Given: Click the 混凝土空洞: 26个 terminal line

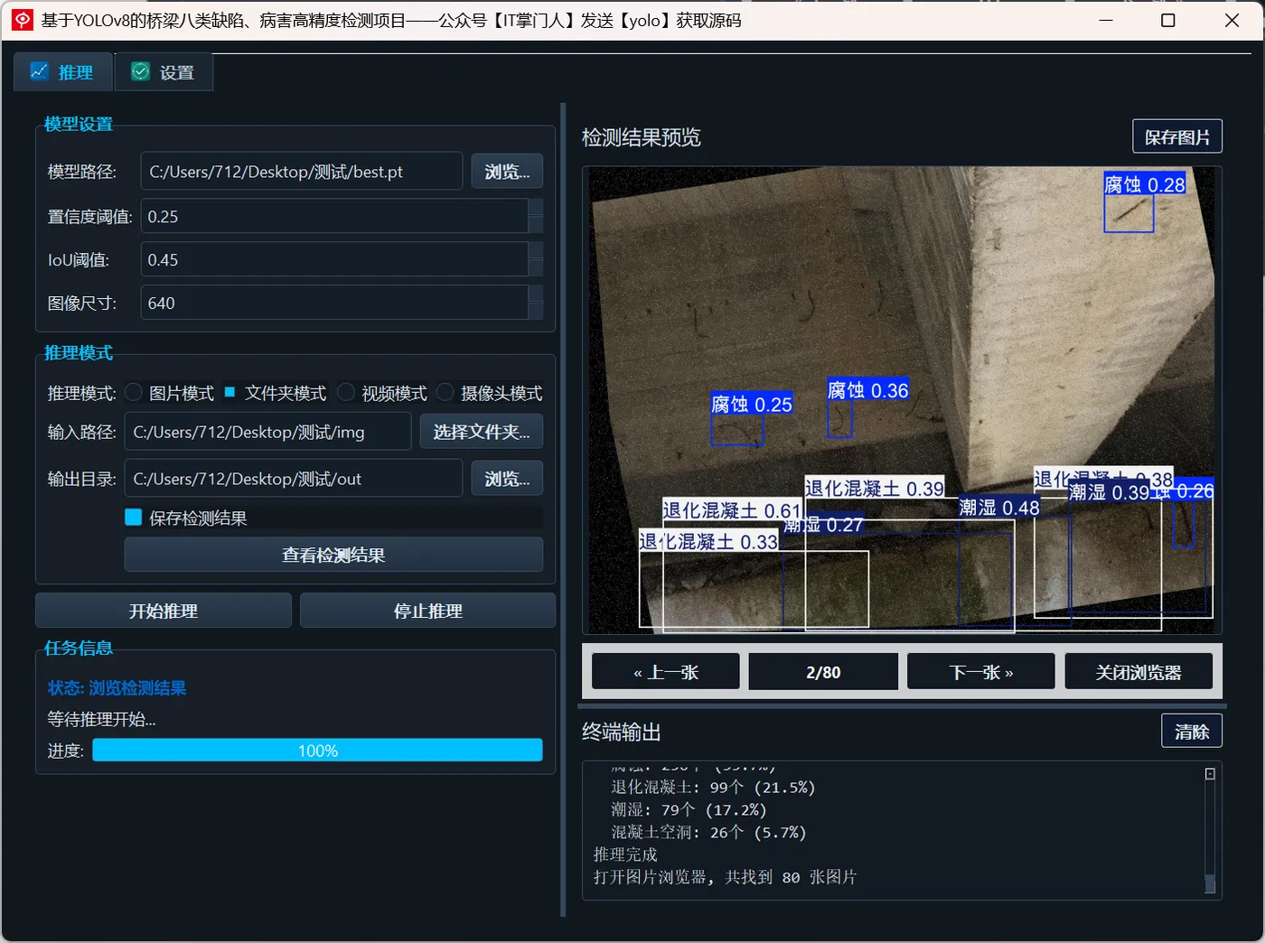Looking at the screenshot, I should (x=708, y=832).
